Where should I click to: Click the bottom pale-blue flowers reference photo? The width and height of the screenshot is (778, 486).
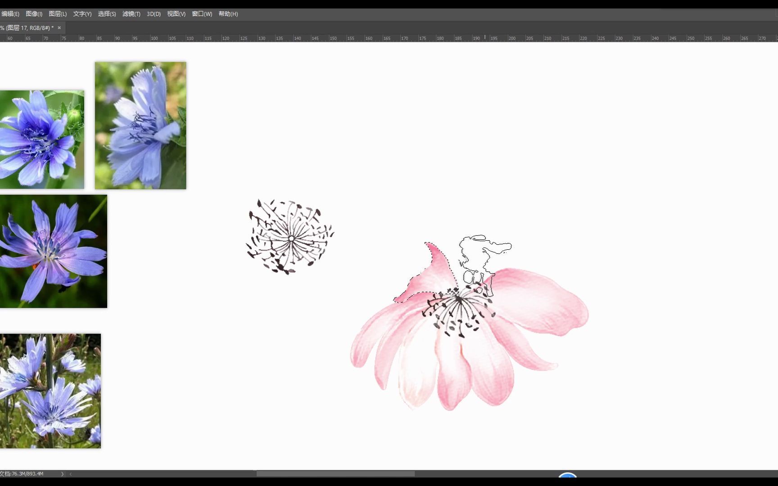point(50,391)
